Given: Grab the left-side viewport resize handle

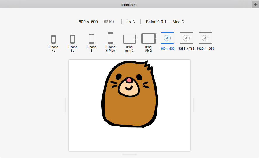Looking at the screenshot, I should [65, 105].
